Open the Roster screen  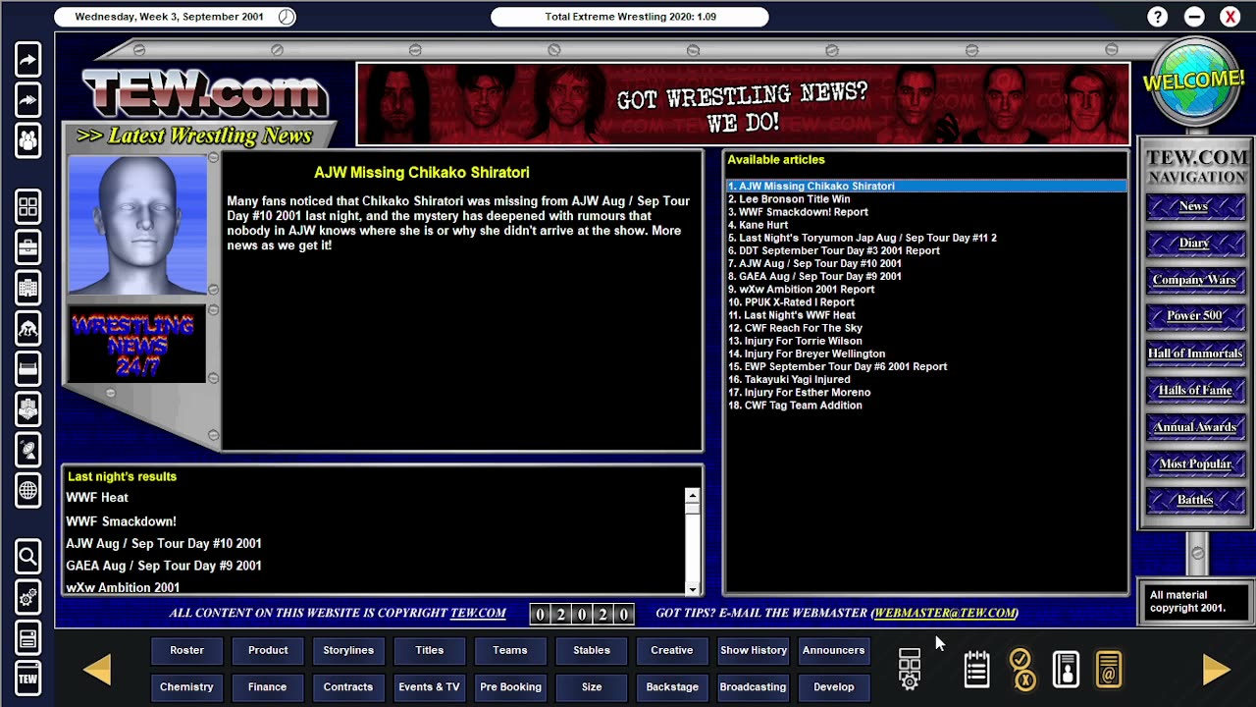(186, 650)
